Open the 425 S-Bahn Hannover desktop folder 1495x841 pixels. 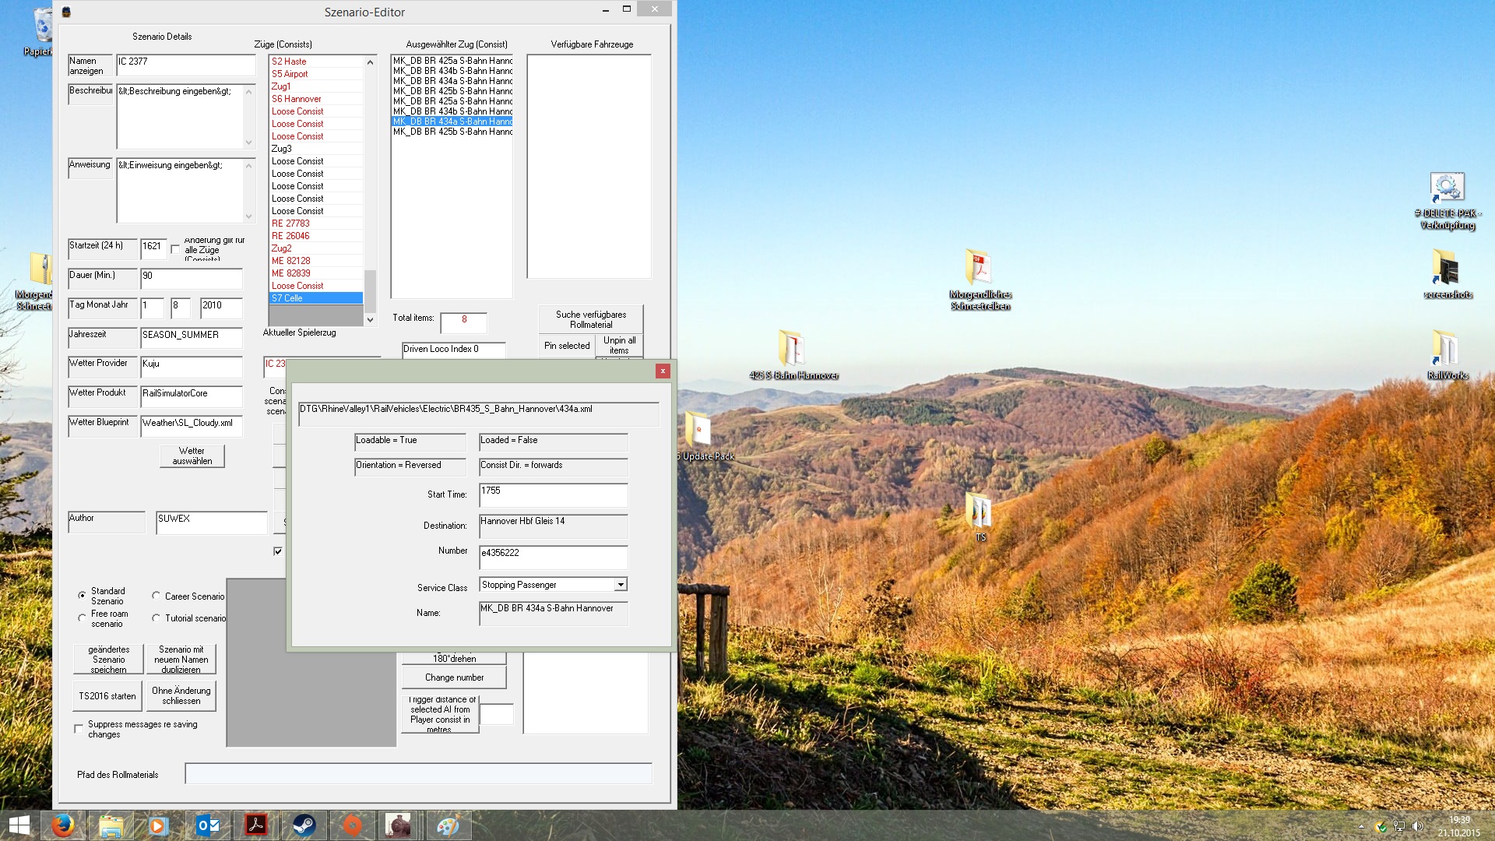click(x=793, y=347)
